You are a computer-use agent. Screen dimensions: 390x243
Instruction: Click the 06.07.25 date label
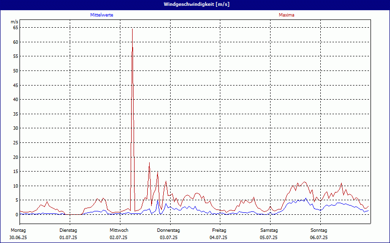pyautogui.click(x=319, y=238)
